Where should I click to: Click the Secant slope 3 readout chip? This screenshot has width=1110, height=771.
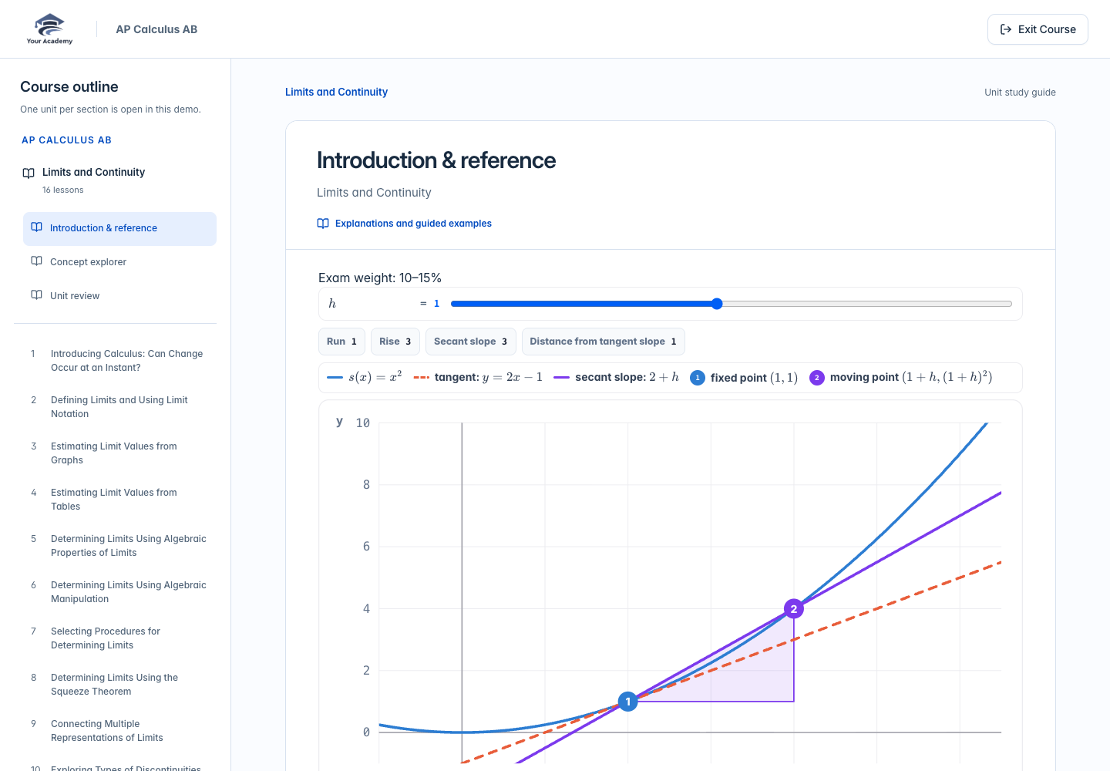pos(470,342)
